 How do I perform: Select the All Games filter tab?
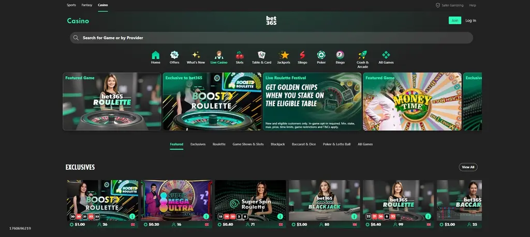(x=365, y=144)
